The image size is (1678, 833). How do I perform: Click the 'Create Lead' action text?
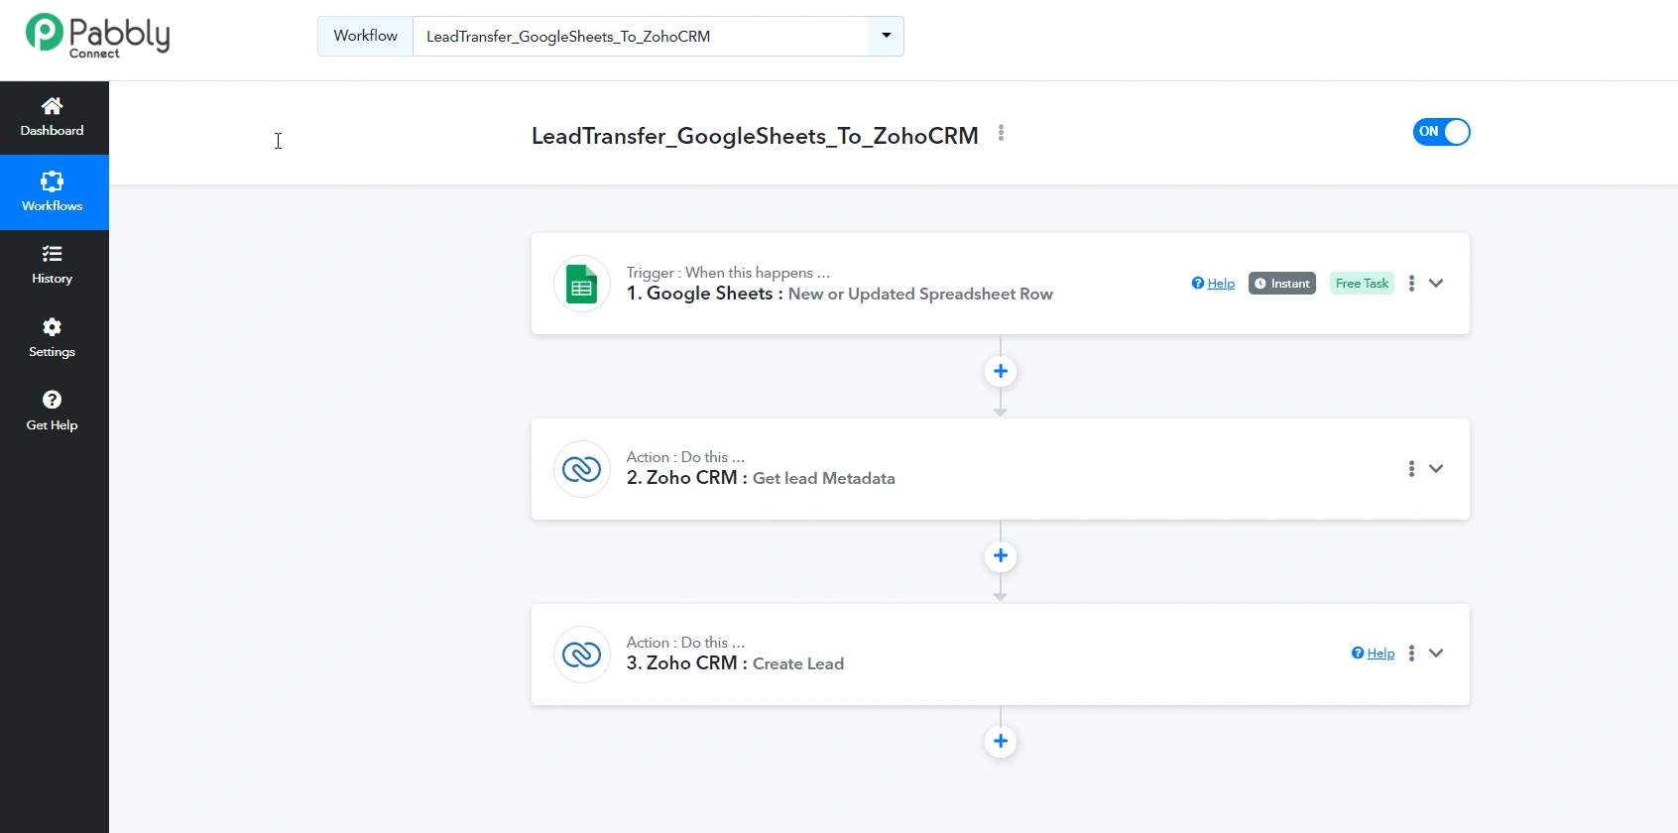point(798,664)
